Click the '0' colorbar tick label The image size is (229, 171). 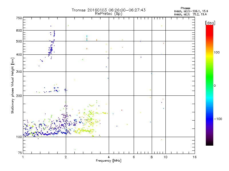(x=215, y=86)
